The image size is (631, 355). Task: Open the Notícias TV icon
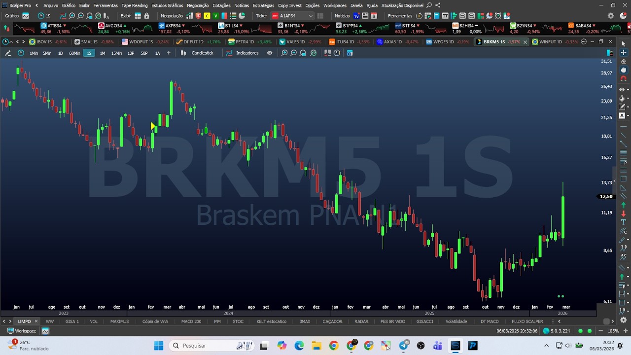coord(356,16)
